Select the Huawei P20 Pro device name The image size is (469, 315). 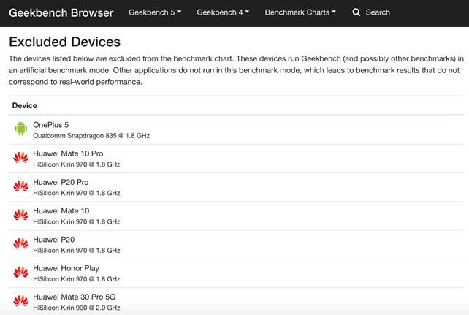(x=61, y=182)
